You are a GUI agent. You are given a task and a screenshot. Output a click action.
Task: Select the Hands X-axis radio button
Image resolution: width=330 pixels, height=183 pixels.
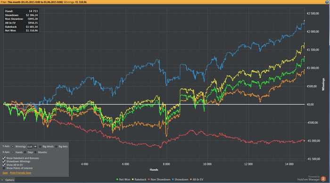[13, 152]
